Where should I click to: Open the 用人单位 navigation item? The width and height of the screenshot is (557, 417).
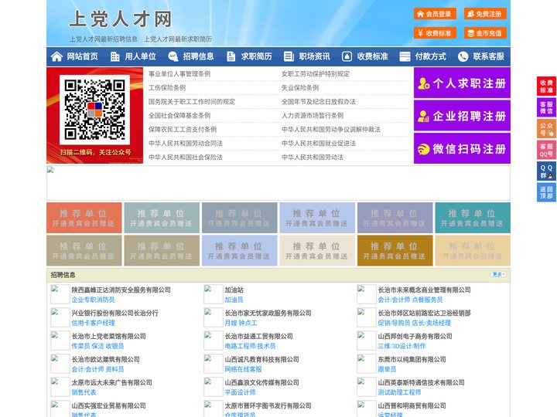[x=140, y=56]
